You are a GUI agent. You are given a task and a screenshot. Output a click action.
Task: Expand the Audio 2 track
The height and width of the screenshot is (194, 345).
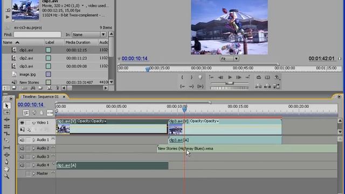tap(34, 149)
